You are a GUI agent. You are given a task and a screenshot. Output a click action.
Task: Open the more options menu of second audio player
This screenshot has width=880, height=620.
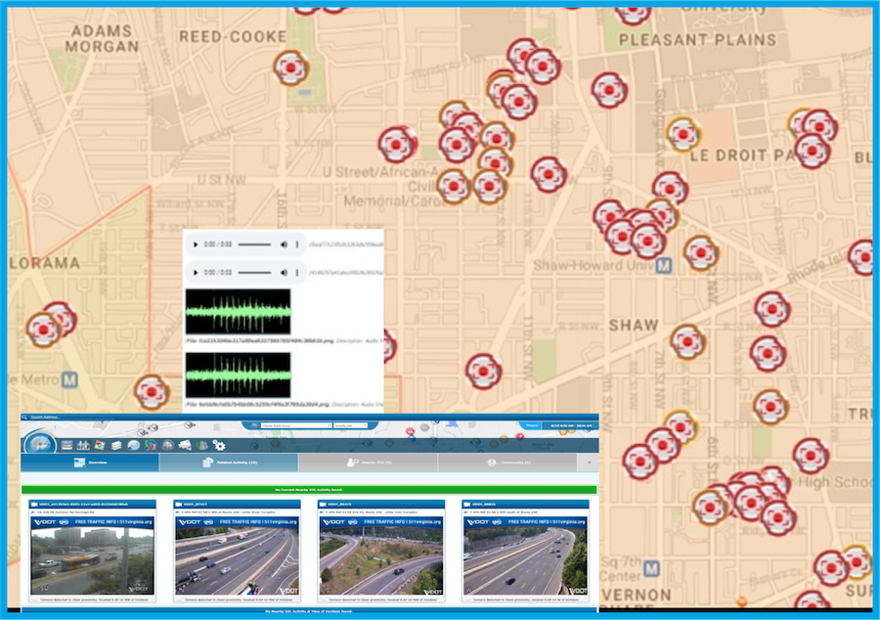297,273
